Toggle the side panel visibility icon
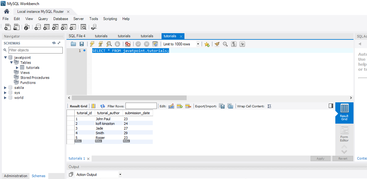Screen dimensions: 367x179 pyautogui.click(x=331, y=106)
